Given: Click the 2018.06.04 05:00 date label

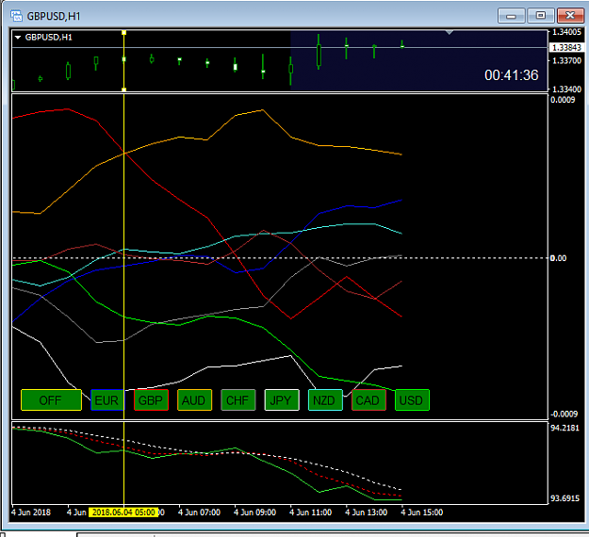Looking at the screenshot, I should 123,513.
